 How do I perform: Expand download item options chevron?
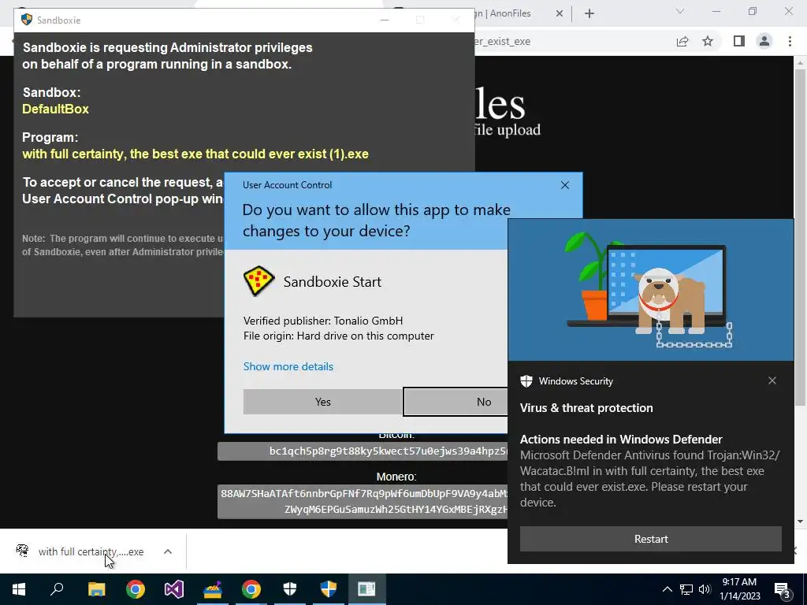pyautogui.click(x=168, y=551)
